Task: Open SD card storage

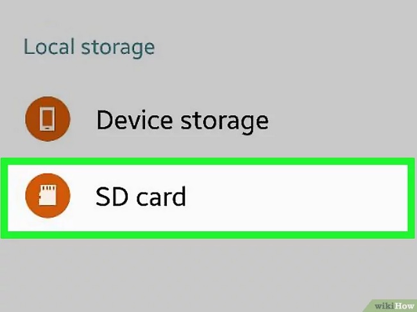Action: (x=208, y=198)
